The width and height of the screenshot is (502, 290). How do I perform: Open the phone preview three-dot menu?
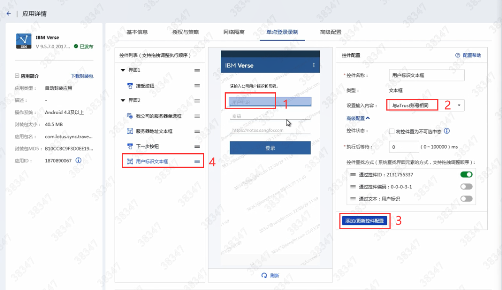(314, 65)
